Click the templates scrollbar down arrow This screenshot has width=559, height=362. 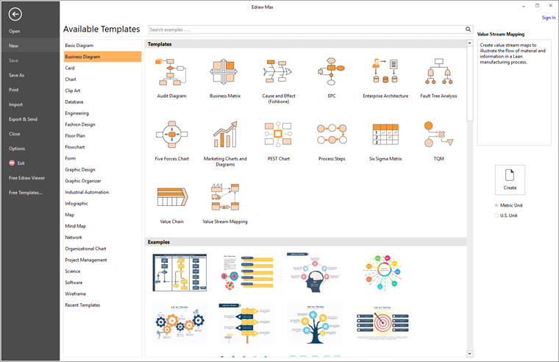pyautogui.click(x=470, y=354)
